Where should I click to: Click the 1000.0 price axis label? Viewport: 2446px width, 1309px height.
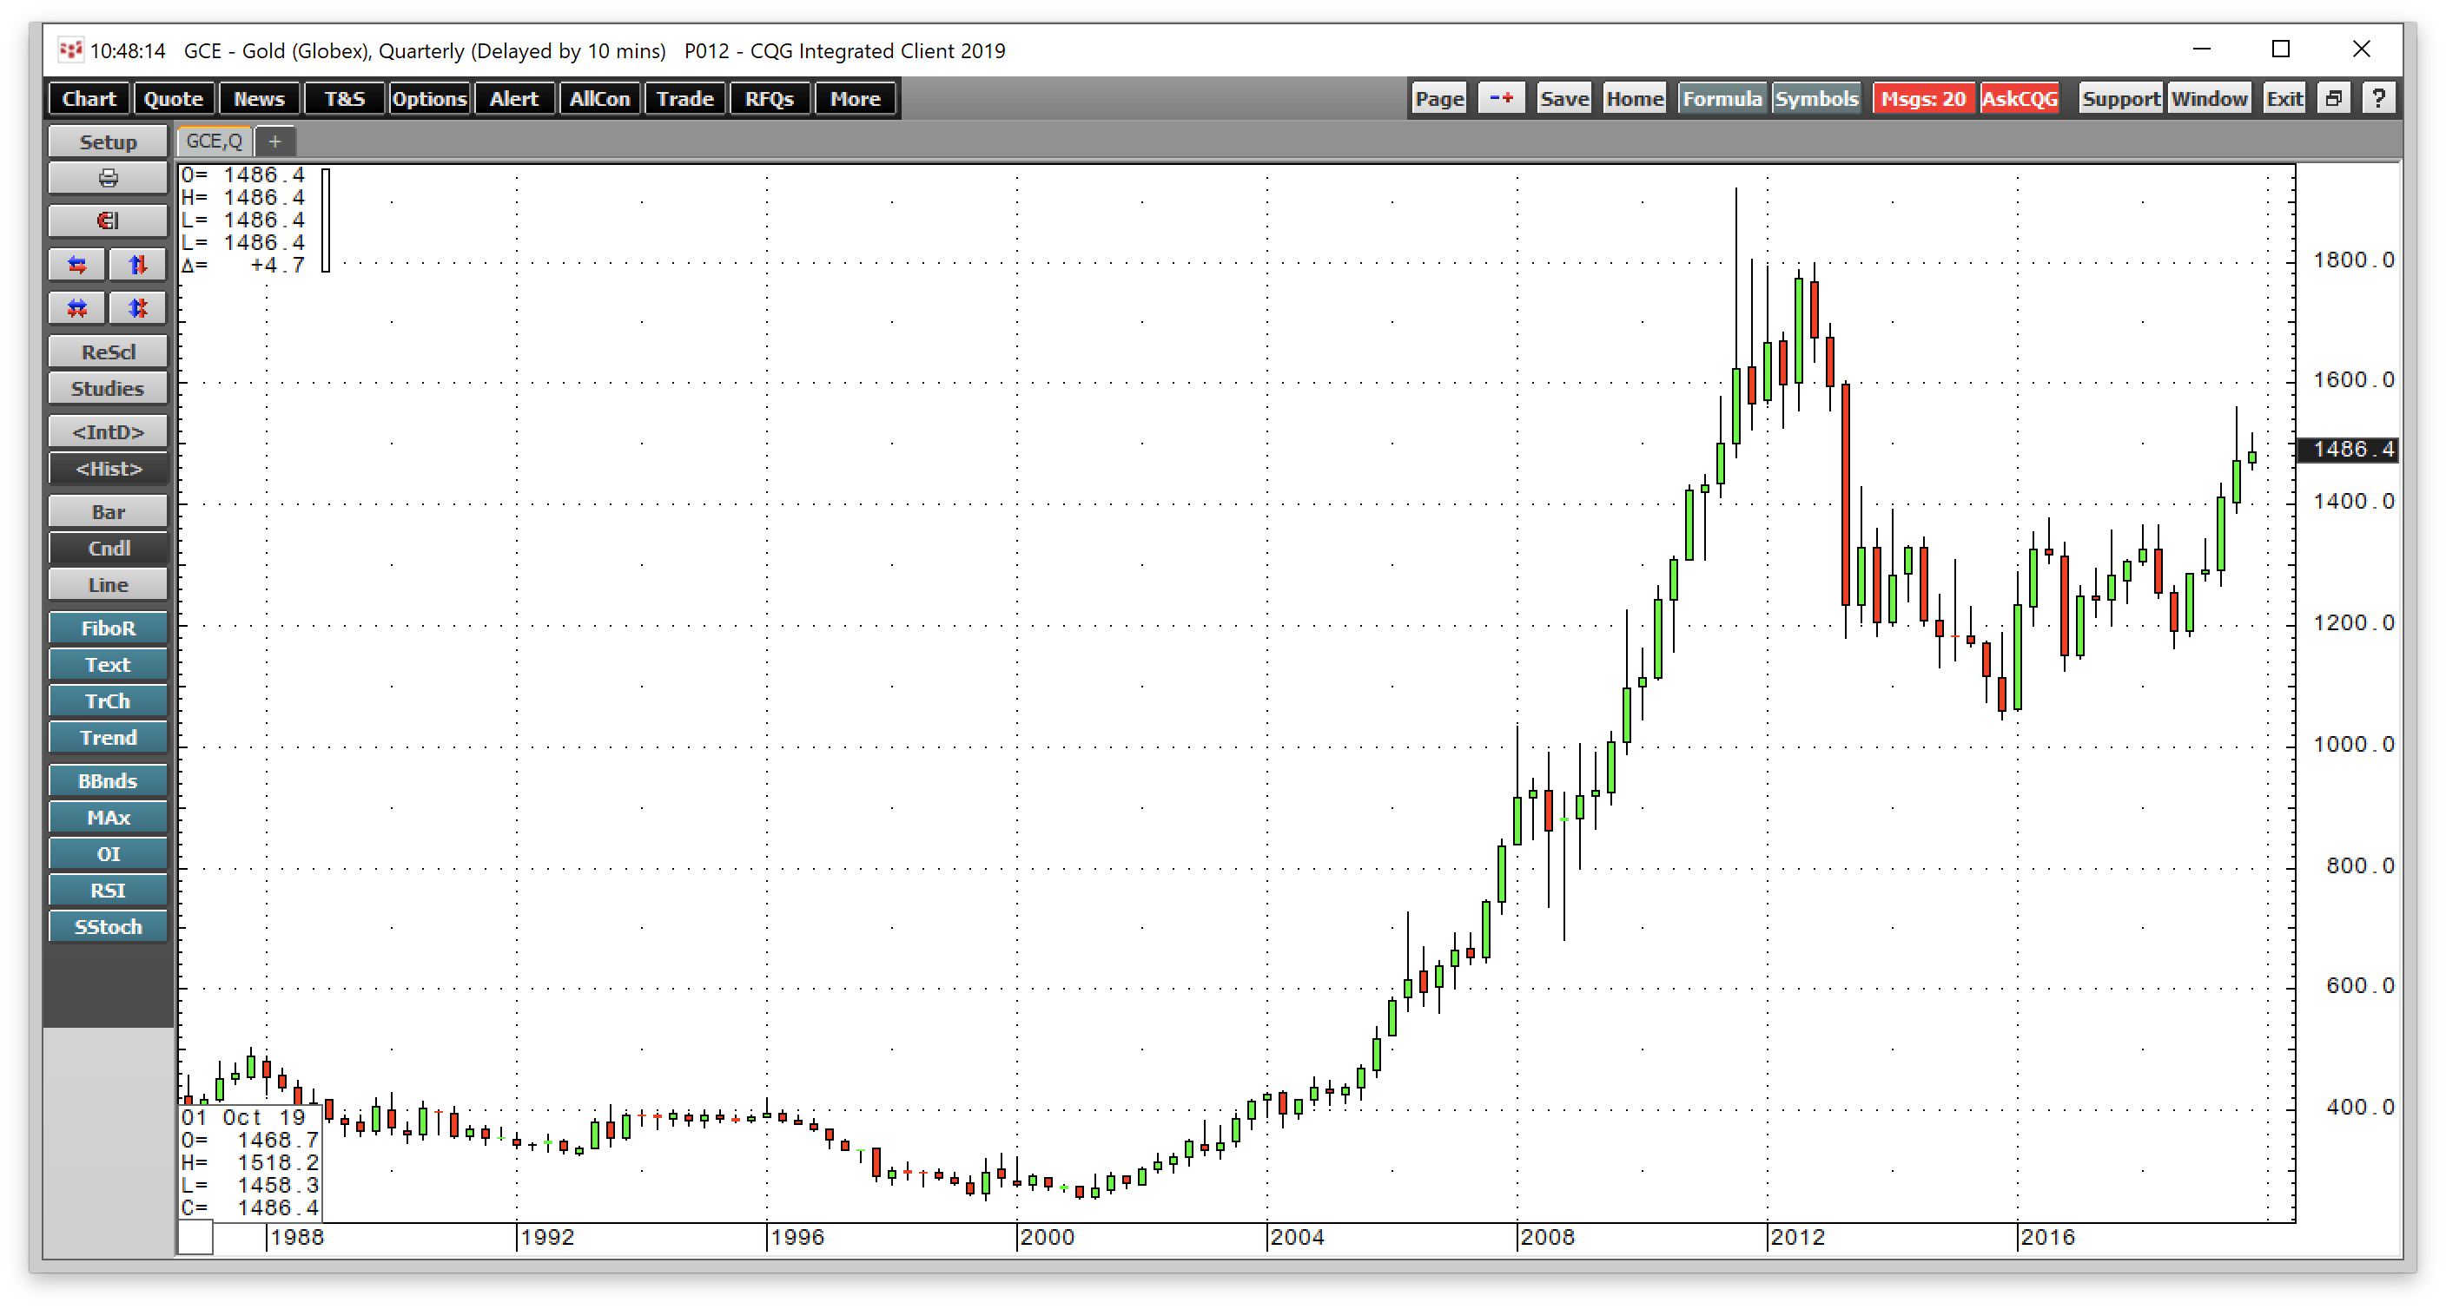click(x=2354, y=744)
